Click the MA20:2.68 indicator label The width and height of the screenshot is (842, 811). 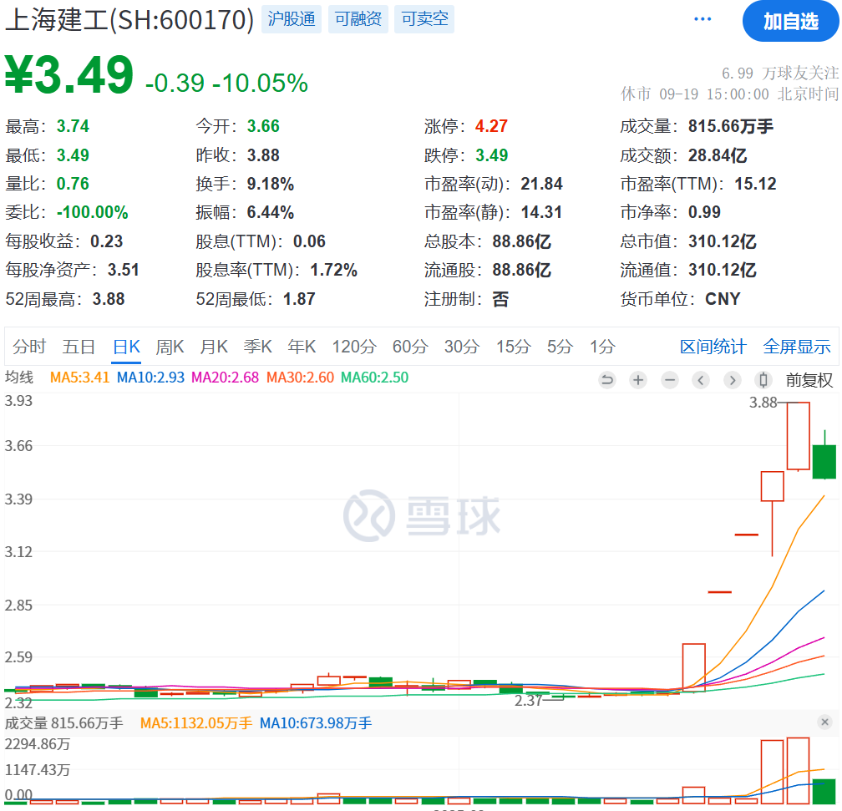point(225,378)
